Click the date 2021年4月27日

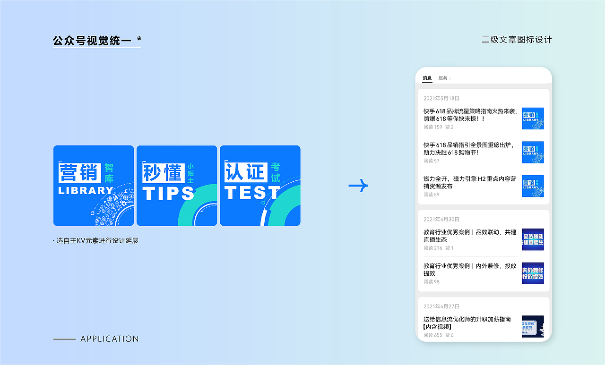(441, 306)
